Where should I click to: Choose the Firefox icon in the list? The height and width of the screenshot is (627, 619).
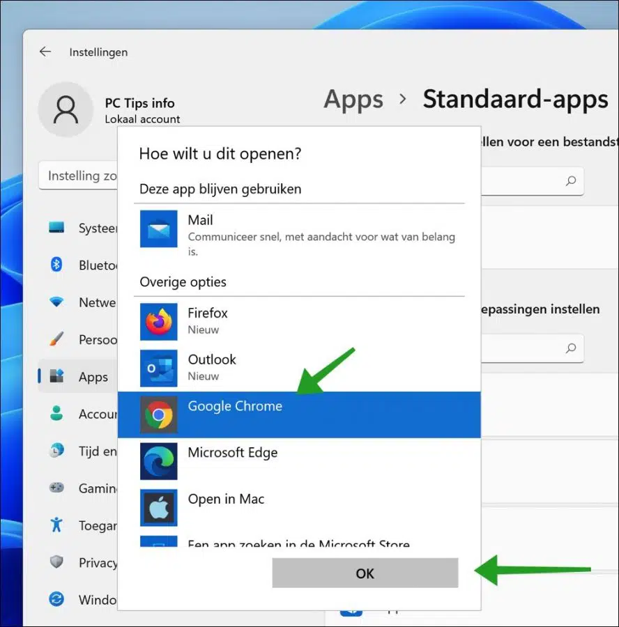[x=158, y=321]
